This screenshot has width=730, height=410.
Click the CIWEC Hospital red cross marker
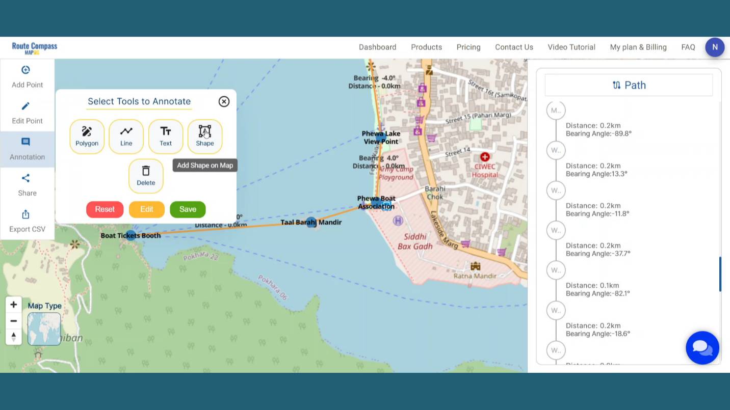click(485, 157)
